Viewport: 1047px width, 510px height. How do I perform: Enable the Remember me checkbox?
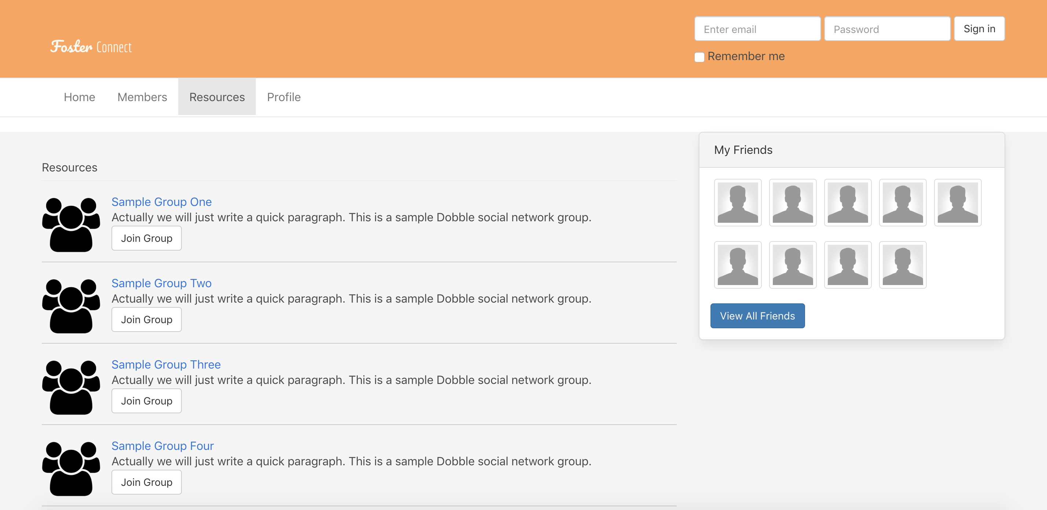699,57
